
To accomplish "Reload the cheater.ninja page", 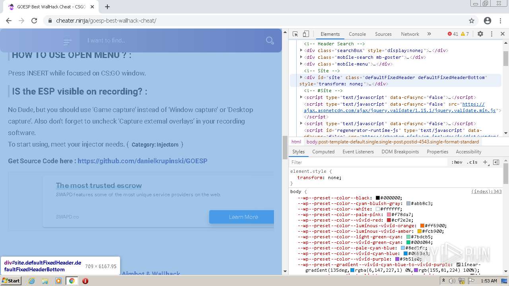I will [x=34, y=21].
